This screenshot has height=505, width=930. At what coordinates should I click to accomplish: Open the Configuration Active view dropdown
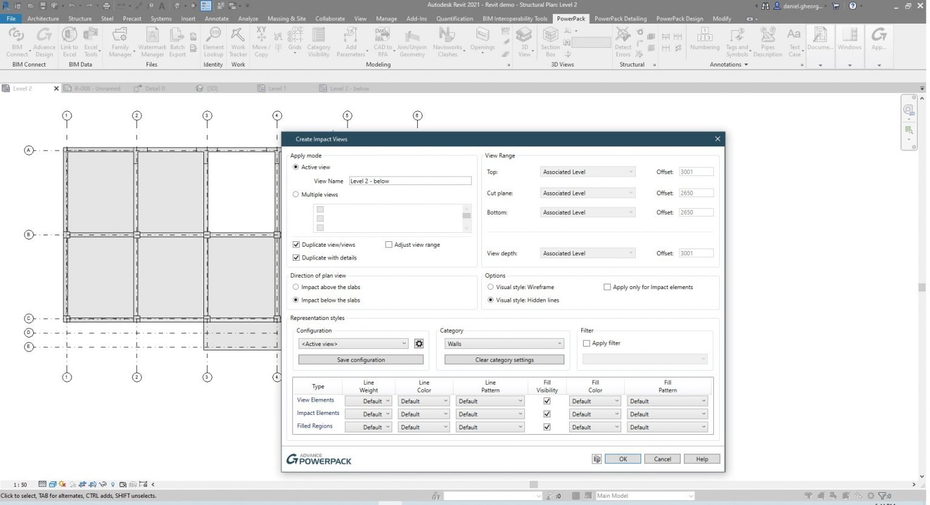click(353, 344)
